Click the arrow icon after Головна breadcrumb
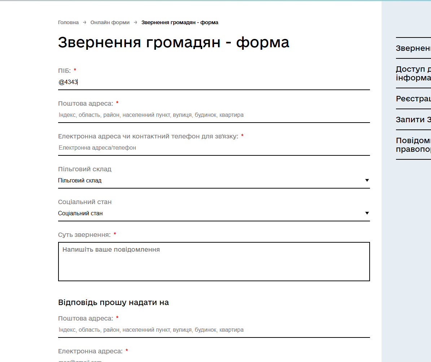Screen dimensions: 431x362 [x=84, y=22]
